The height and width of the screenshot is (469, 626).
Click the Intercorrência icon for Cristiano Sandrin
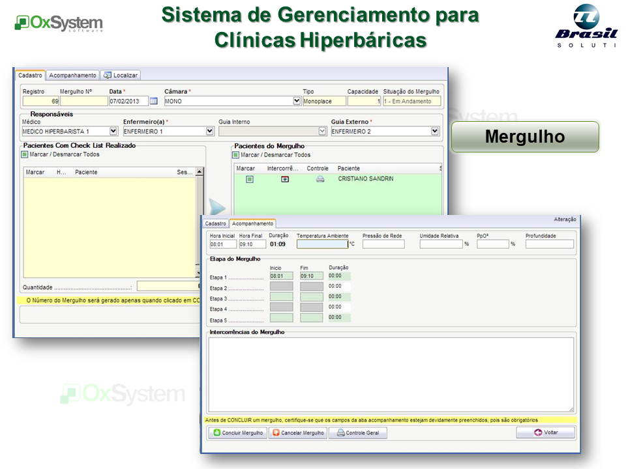(x=285, y=179)
